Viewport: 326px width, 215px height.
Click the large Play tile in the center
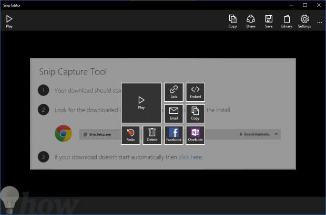click(141, 102)
